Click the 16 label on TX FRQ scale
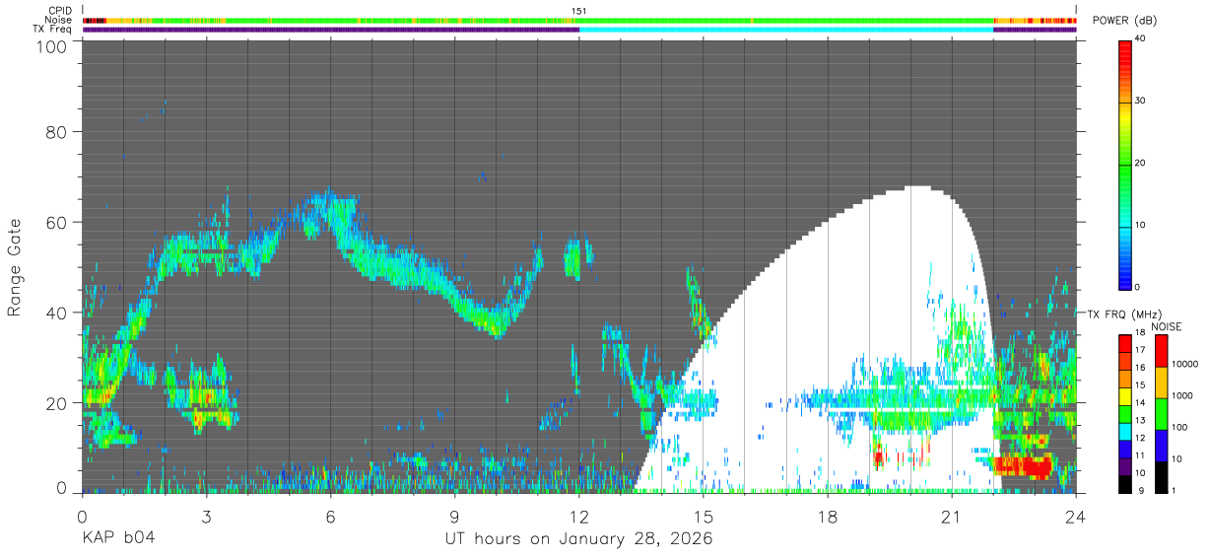The width and height of the screenshot is (1210, 559). (1142, 367)
